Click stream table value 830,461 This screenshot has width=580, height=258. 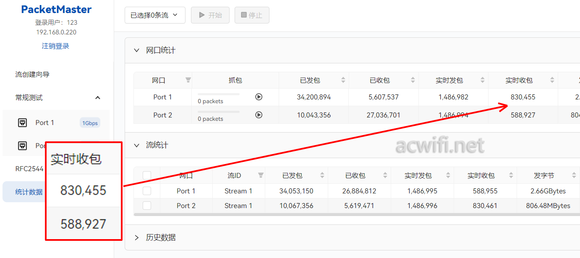click(485, 206)
